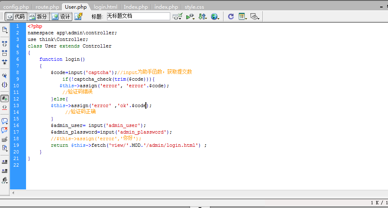
Task: Click the Collapse Selection icon
Action: (5, 53)
